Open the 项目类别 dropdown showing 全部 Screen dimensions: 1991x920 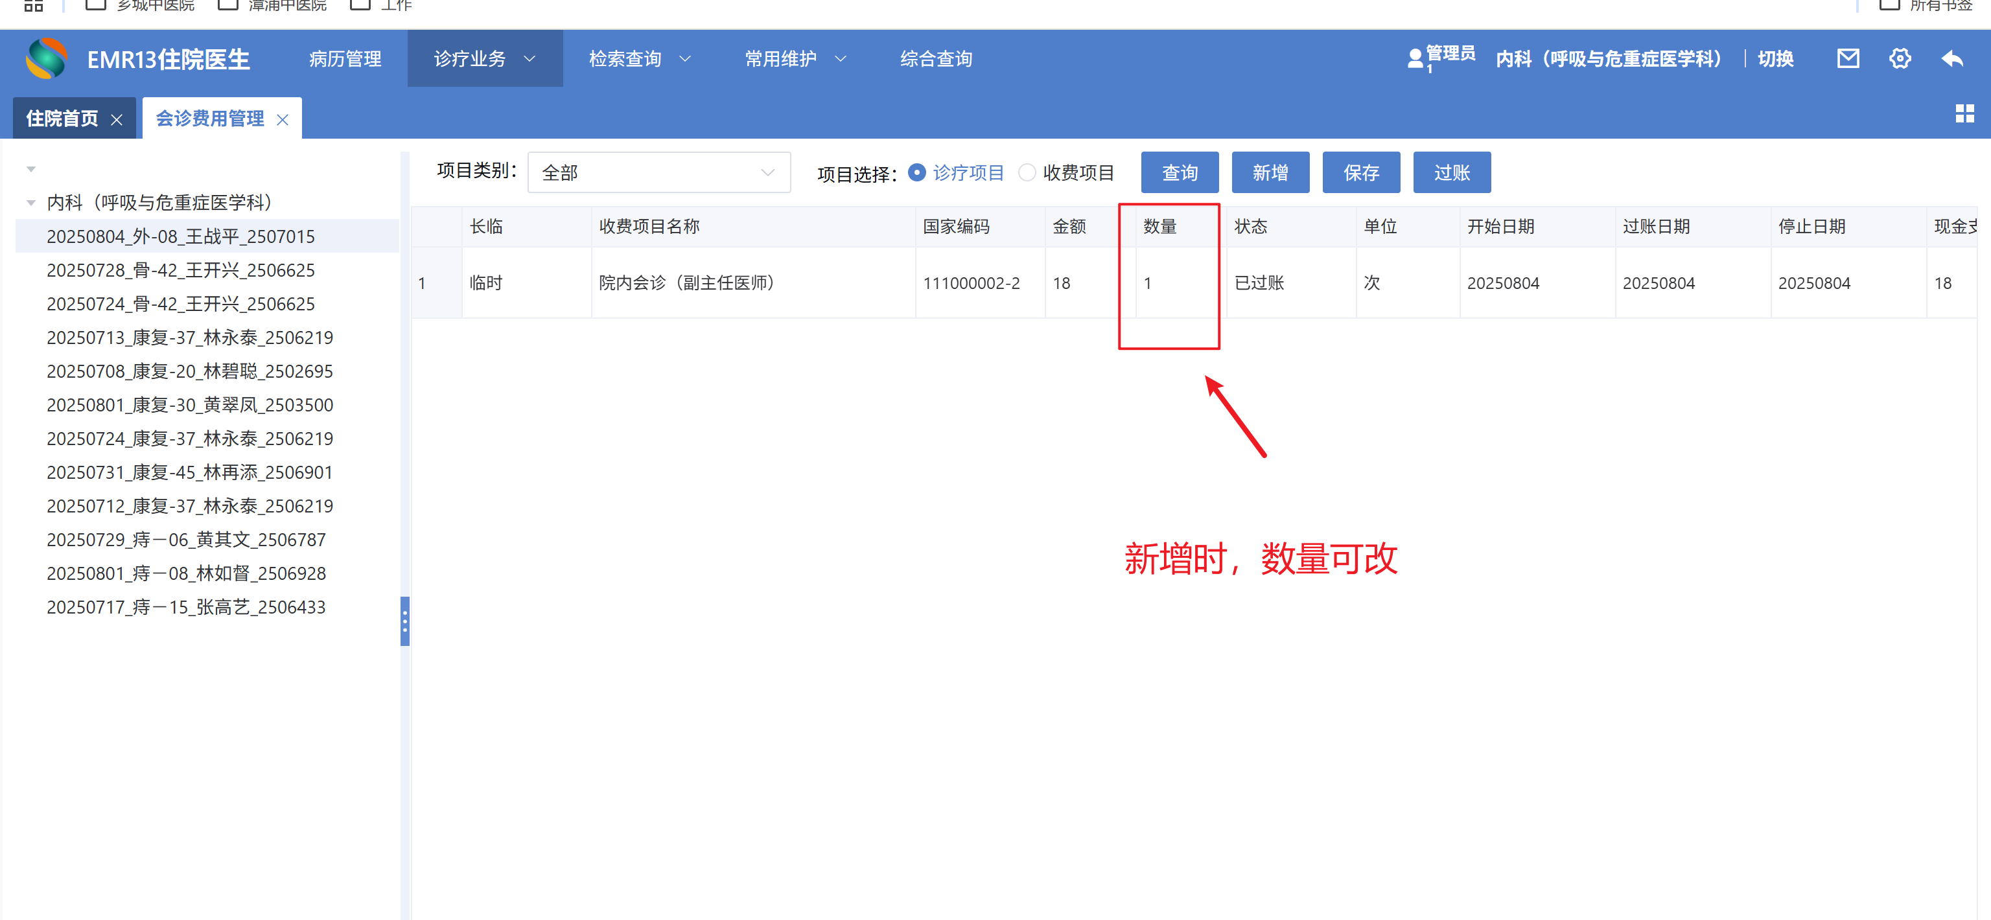[658, 172]
